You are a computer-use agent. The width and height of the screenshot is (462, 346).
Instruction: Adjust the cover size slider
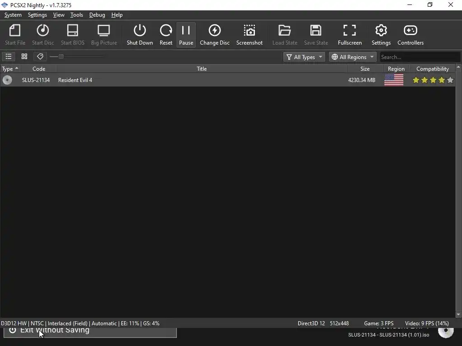pos(61,56)
